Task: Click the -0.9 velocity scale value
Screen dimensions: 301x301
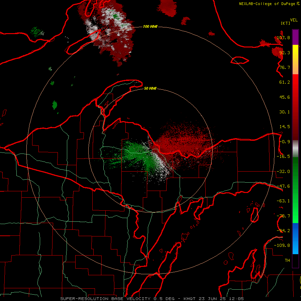Action: click(x=285, y=142)
